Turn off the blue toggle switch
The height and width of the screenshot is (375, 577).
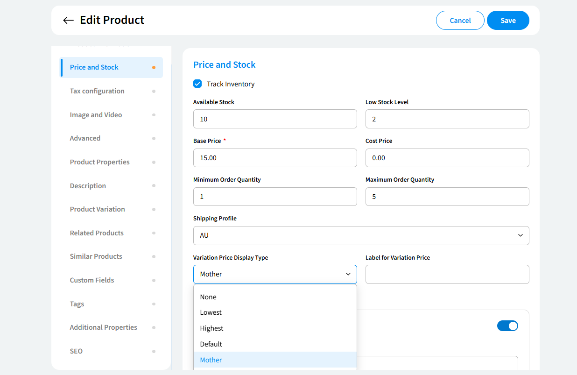507,326
